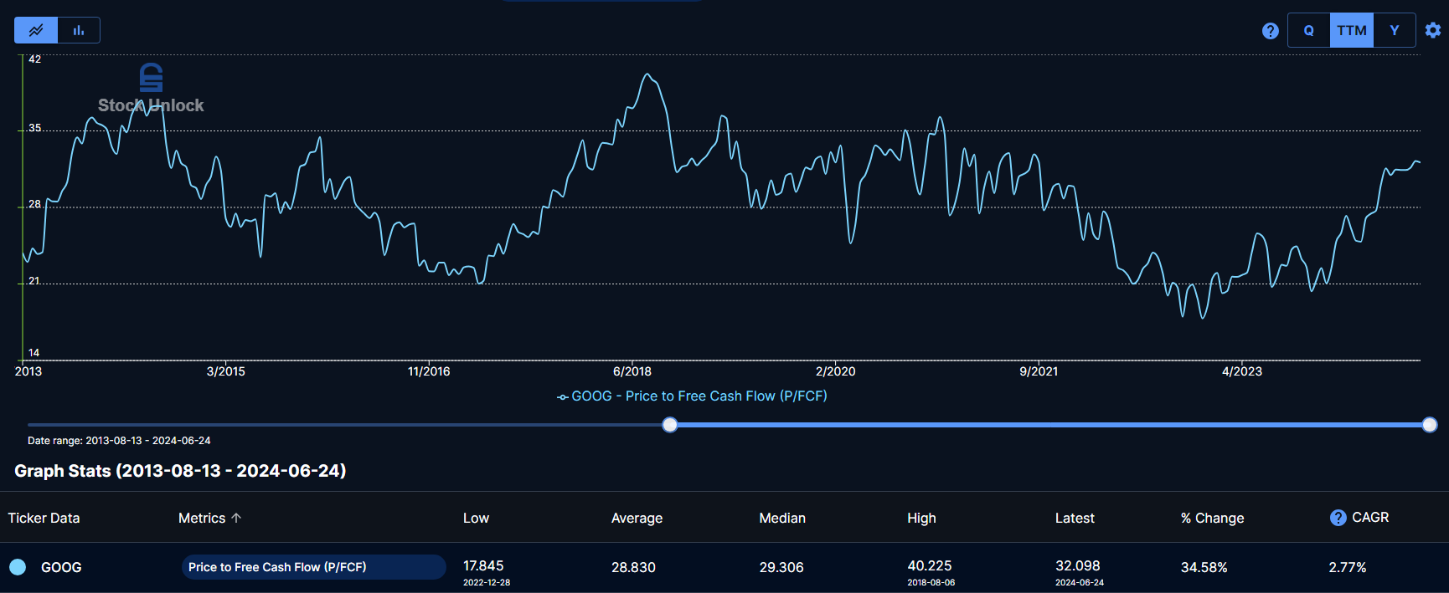Screen dimensions: 1449x593
Task: Click Median value 29.306
Action: pyautogui.click(x=781, y=567)
